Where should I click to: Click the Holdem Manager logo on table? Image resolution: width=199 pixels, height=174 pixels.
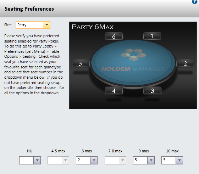coord(133,60)
